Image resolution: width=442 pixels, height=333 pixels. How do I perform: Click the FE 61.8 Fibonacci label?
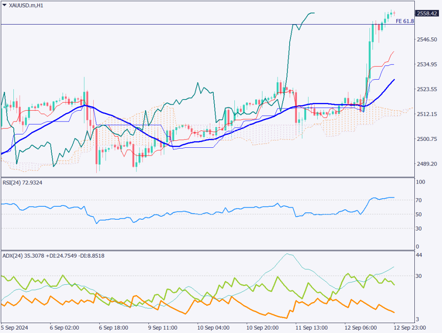[404, 21]
